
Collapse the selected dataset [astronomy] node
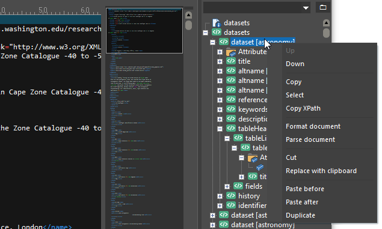(213, 42)
